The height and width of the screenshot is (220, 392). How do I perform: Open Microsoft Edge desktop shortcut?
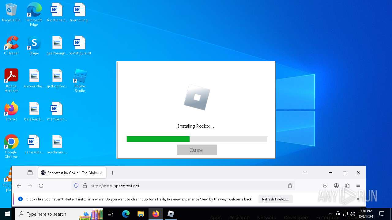[x=34, y=14]
